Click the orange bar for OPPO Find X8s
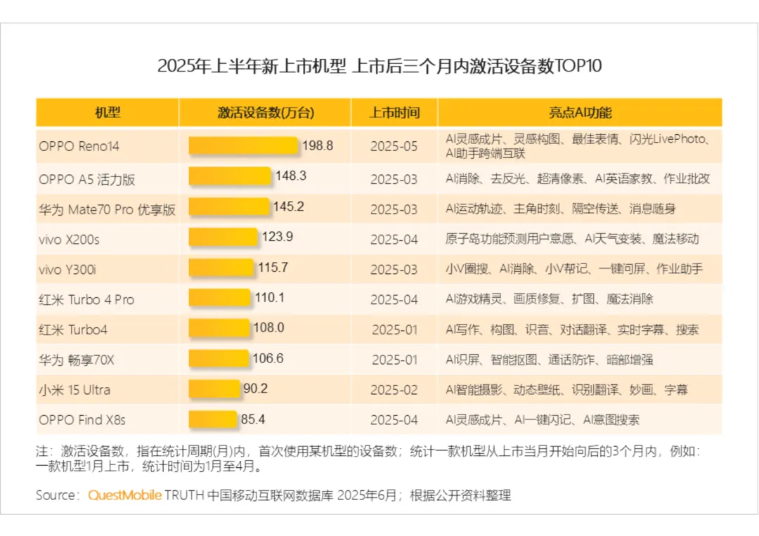The height and width of the screenshot is (536, 759). [x=212, y=419]
